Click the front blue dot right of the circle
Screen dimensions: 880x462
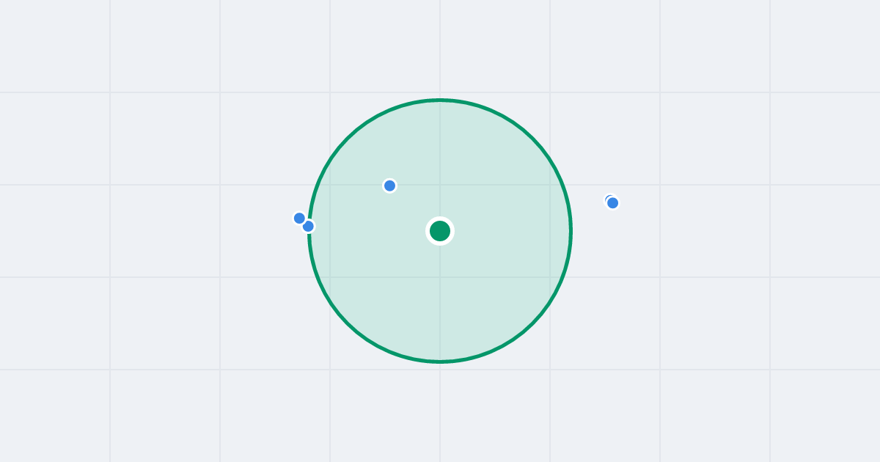[613, 203]
